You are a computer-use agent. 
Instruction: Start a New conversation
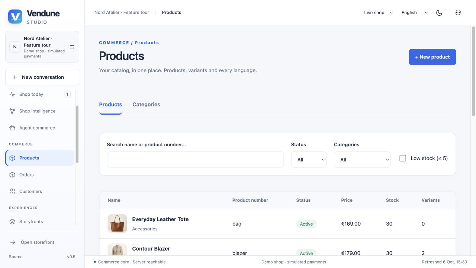tap(42, 77)
